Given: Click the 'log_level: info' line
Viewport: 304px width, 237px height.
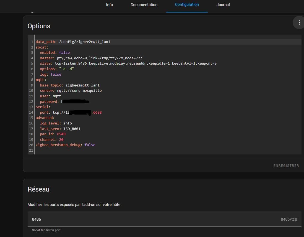Looking at the screenshot, I should [x=56, y=123].
